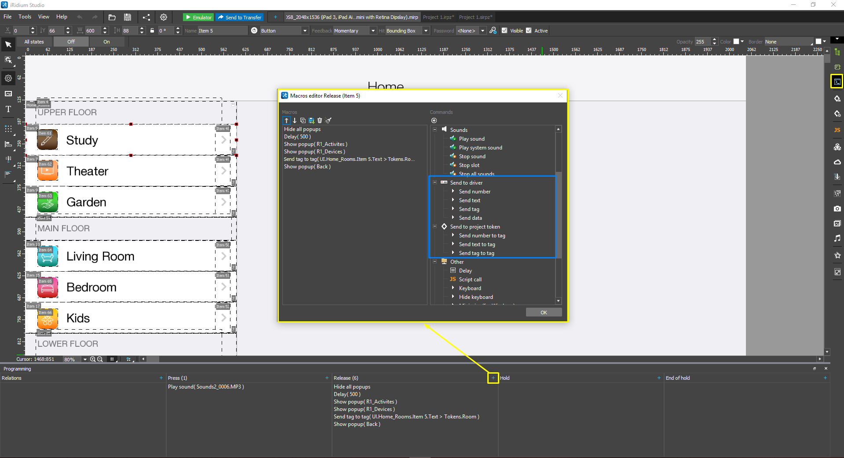Click the OK button in Macros editor
This screenshot has width=844, height=458.
tap(544, 312)
